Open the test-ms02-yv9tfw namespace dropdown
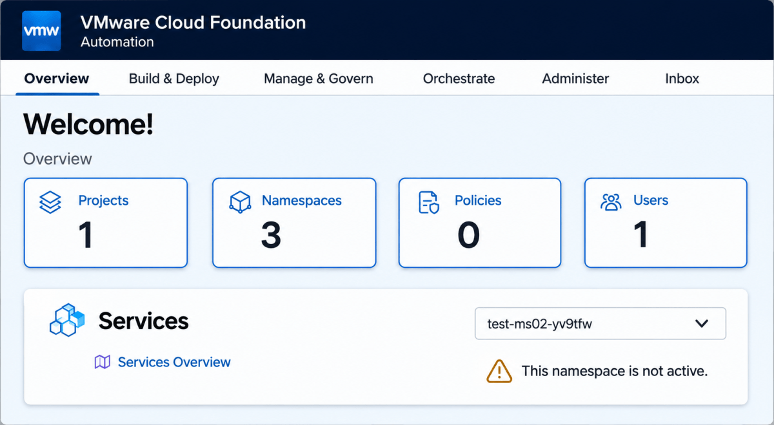The image size is (774, 425). coord(600,323)
